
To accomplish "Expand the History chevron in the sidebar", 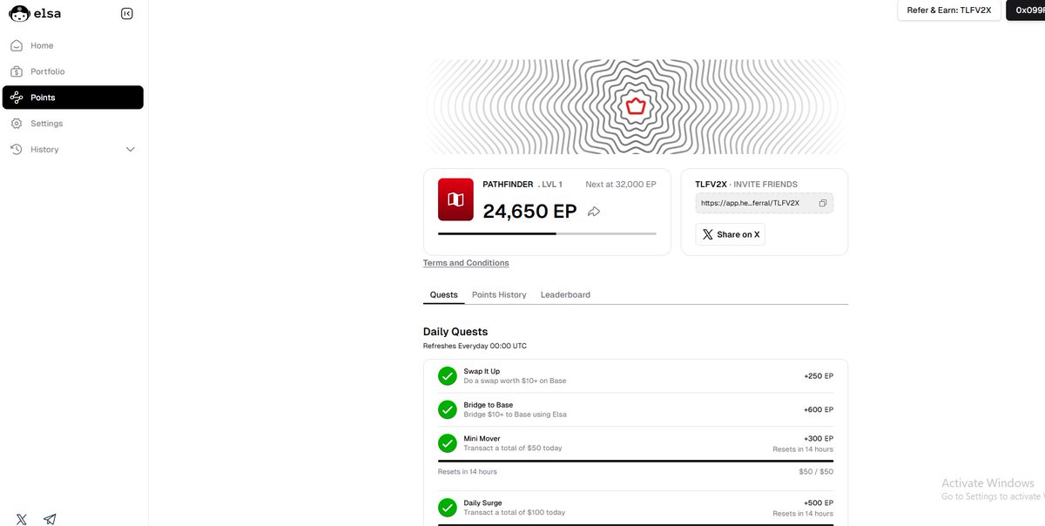I will point(131,150).
